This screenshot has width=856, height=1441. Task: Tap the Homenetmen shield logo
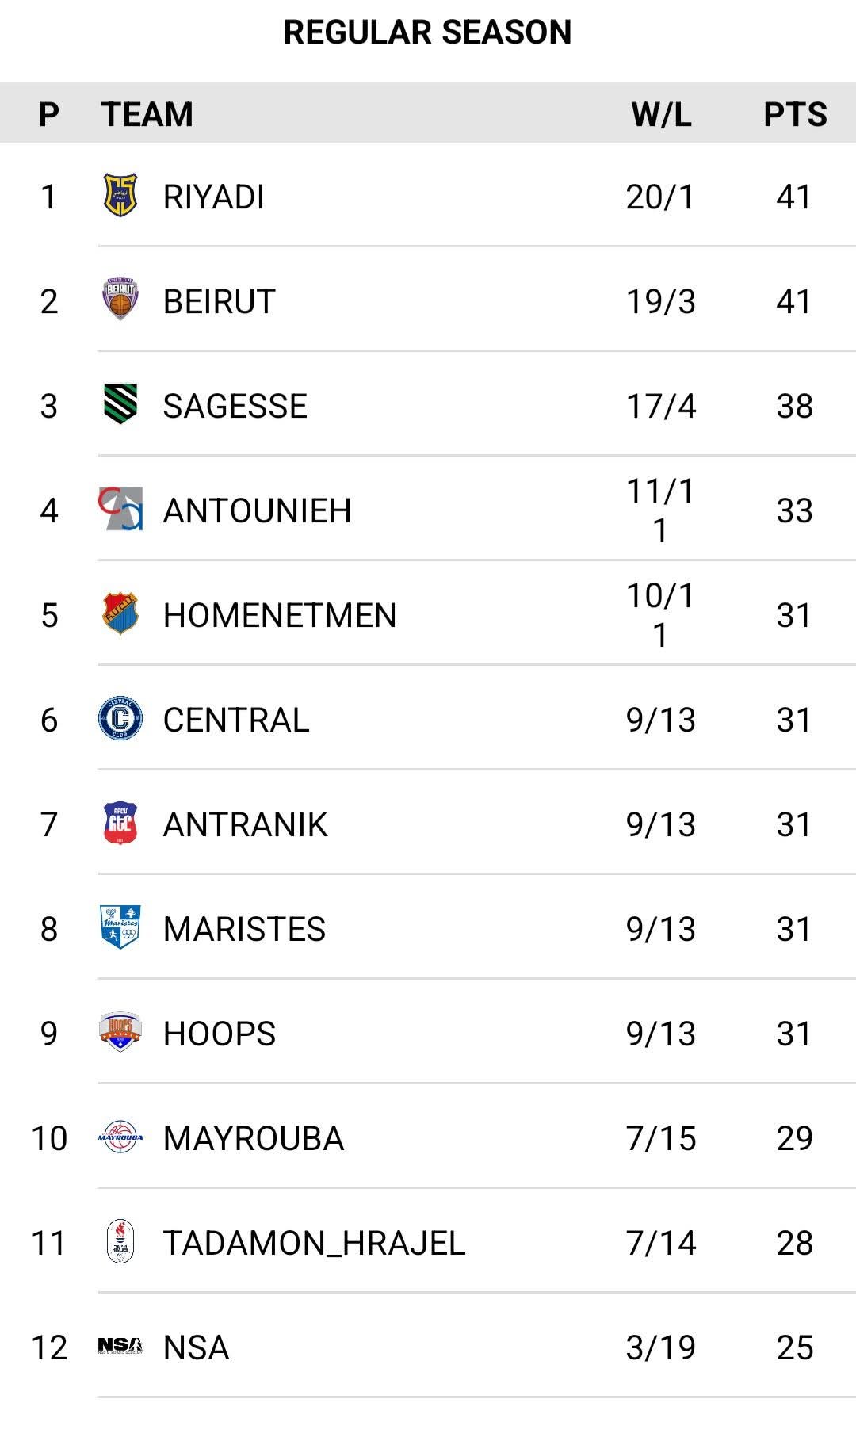point(120,613)
